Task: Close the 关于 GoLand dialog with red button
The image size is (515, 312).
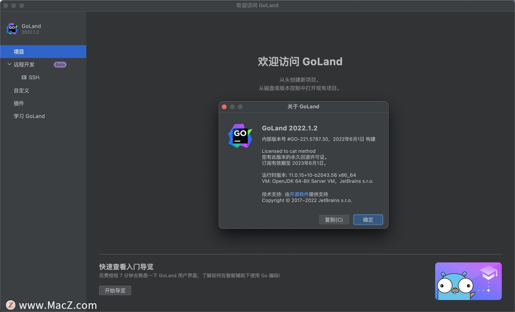Action: [224, 107]
